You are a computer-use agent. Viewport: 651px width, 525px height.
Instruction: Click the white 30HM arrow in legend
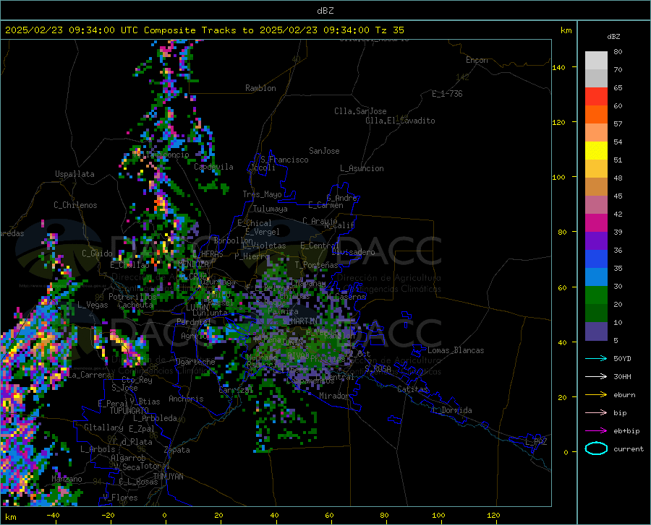click(x=596, y=376)
